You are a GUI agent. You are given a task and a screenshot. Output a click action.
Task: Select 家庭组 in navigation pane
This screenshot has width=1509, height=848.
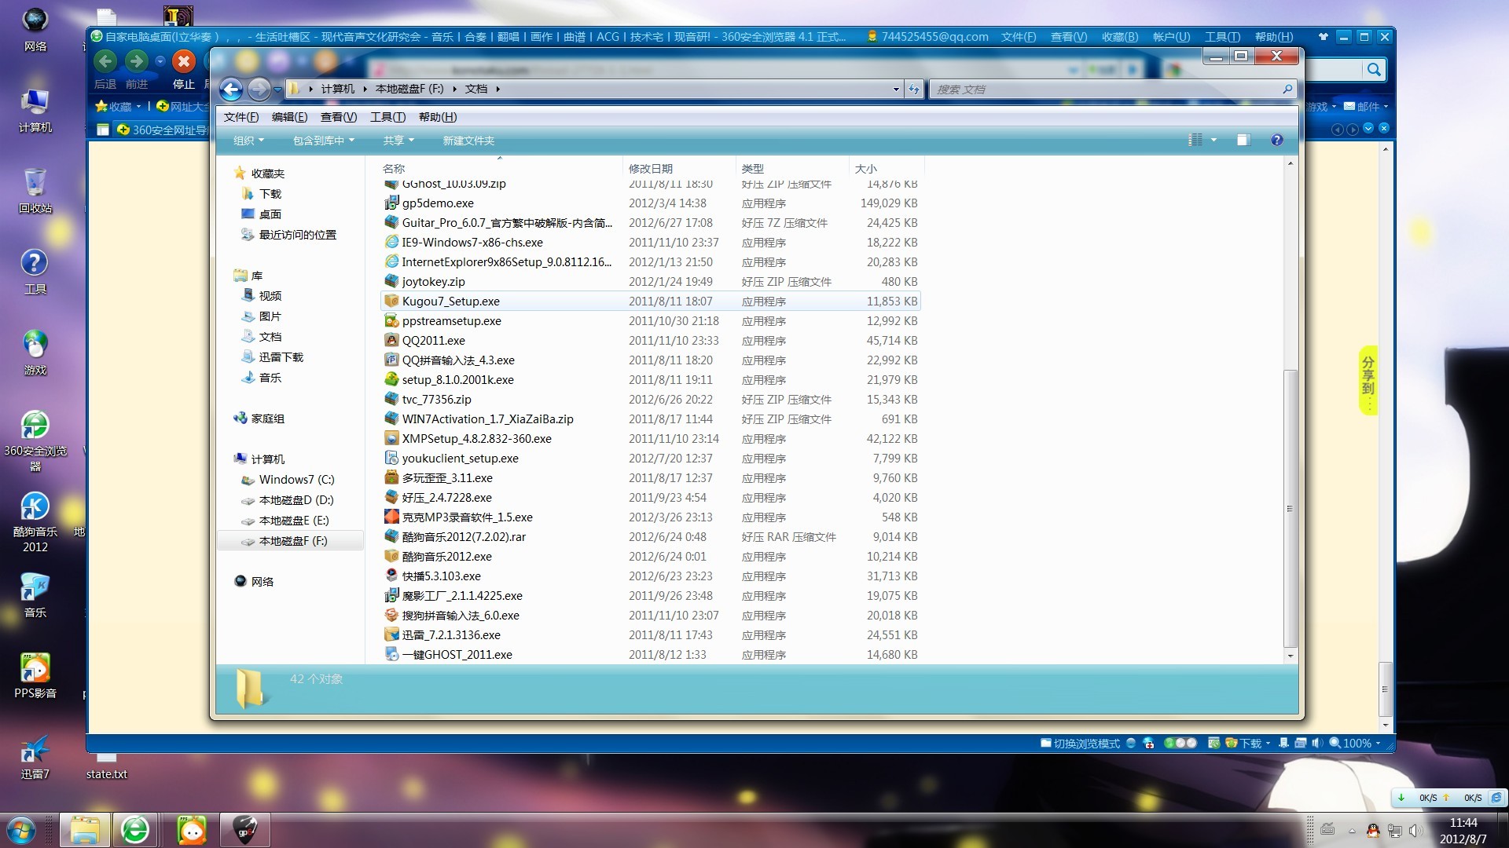click(268, 419)
